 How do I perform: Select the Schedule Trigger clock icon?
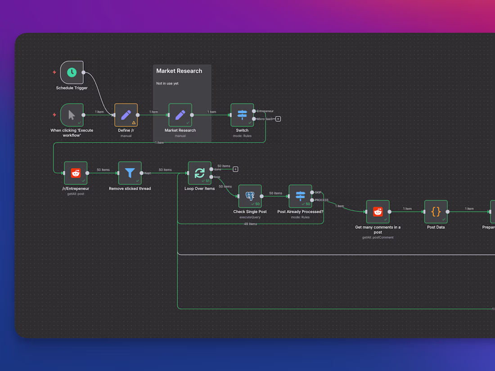tap(72, 72)
